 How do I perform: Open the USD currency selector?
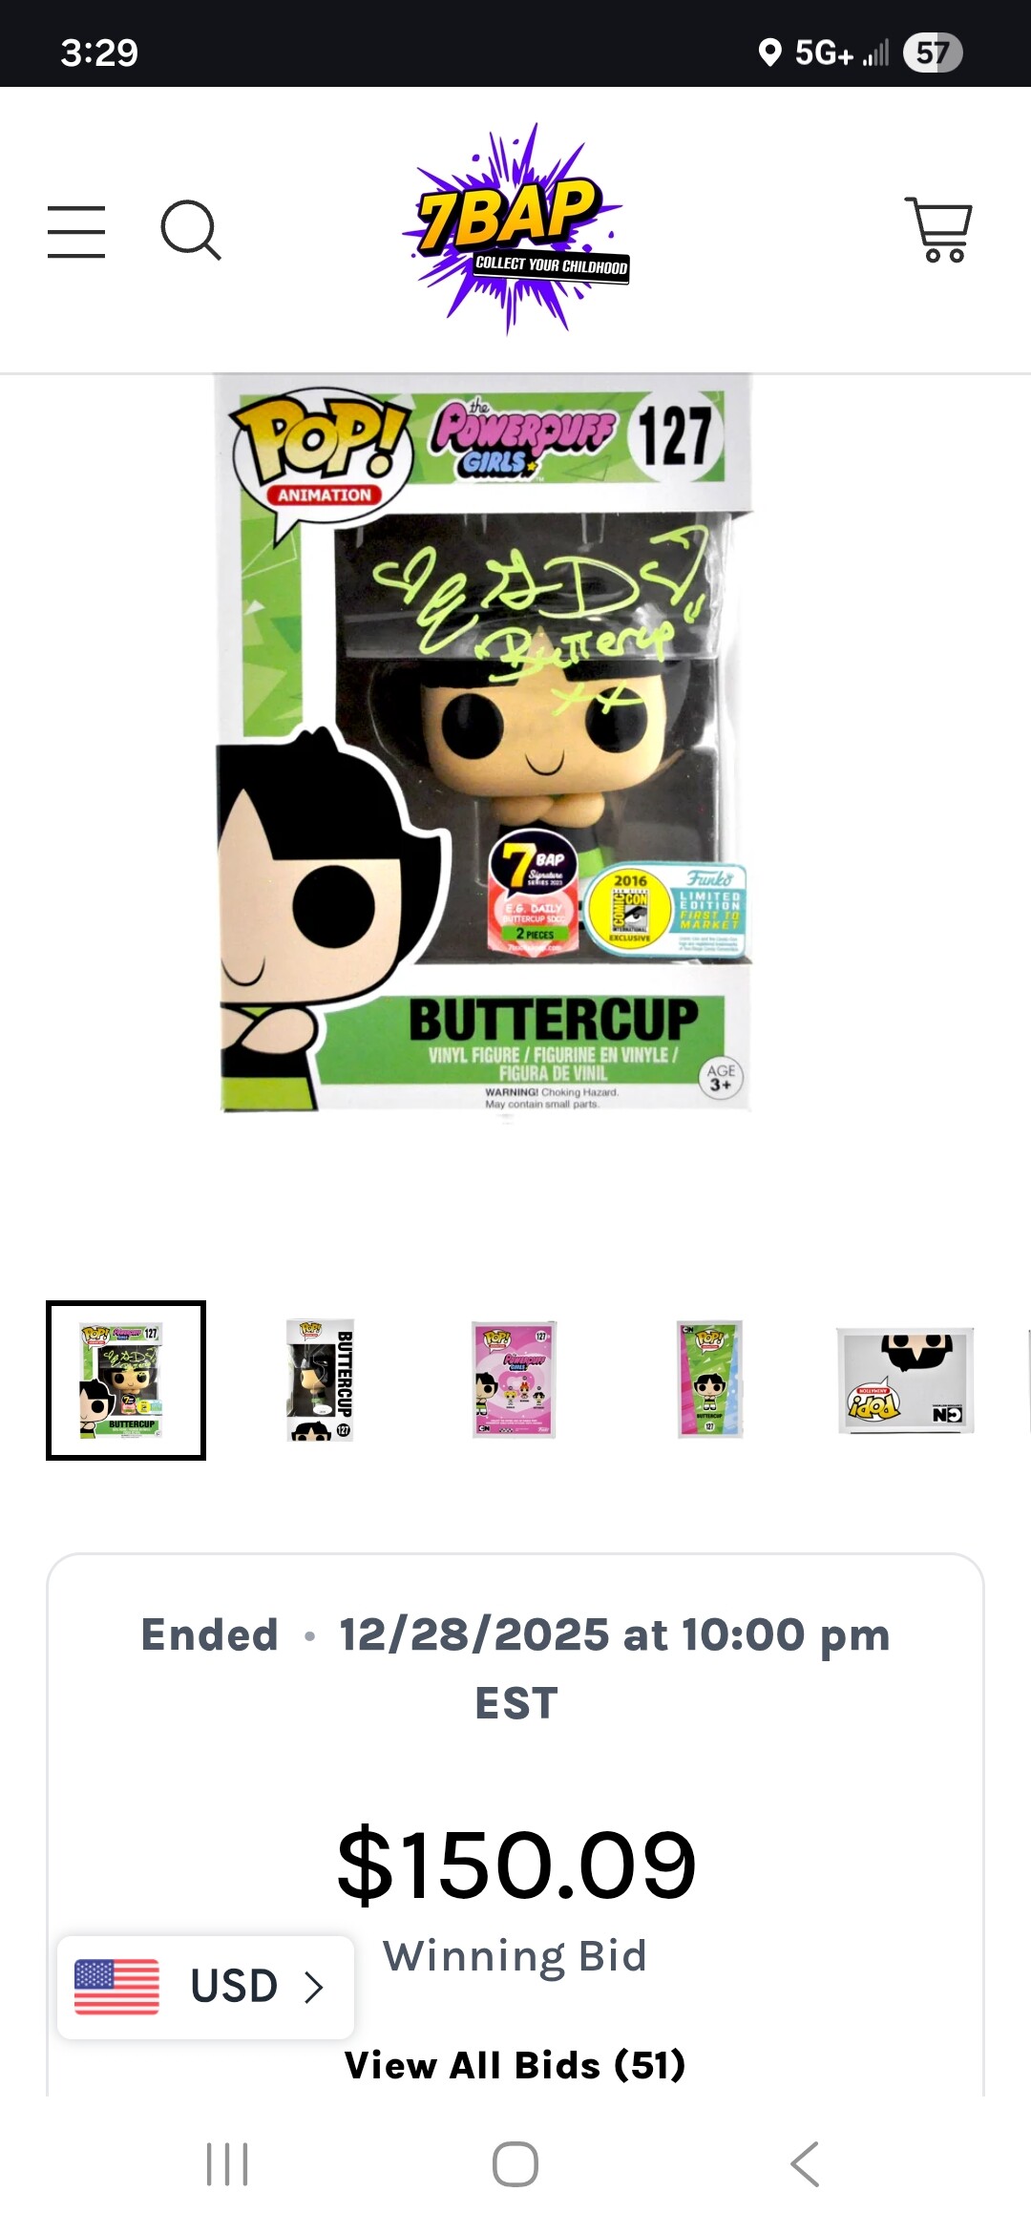pos(205,1987)
